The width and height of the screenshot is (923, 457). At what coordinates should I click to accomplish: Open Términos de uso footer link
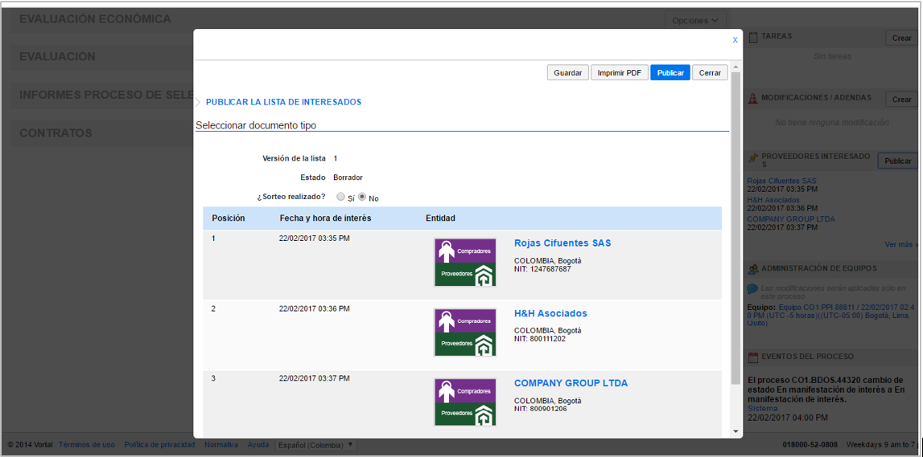(x=87, y=445)
